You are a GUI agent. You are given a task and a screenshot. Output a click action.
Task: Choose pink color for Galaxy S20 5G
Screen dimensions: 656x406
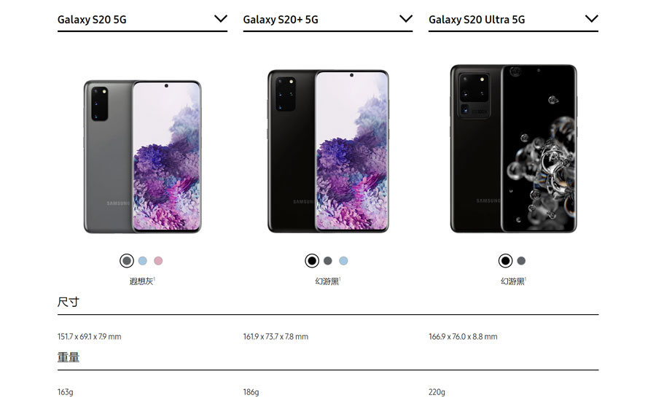click(x=158, y=261)
